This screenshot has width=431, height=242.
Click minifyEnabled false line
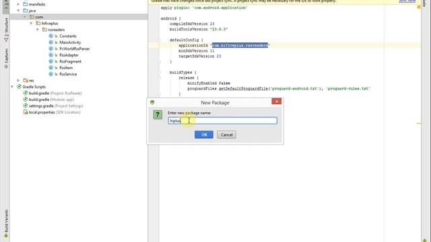pos(209,83)
